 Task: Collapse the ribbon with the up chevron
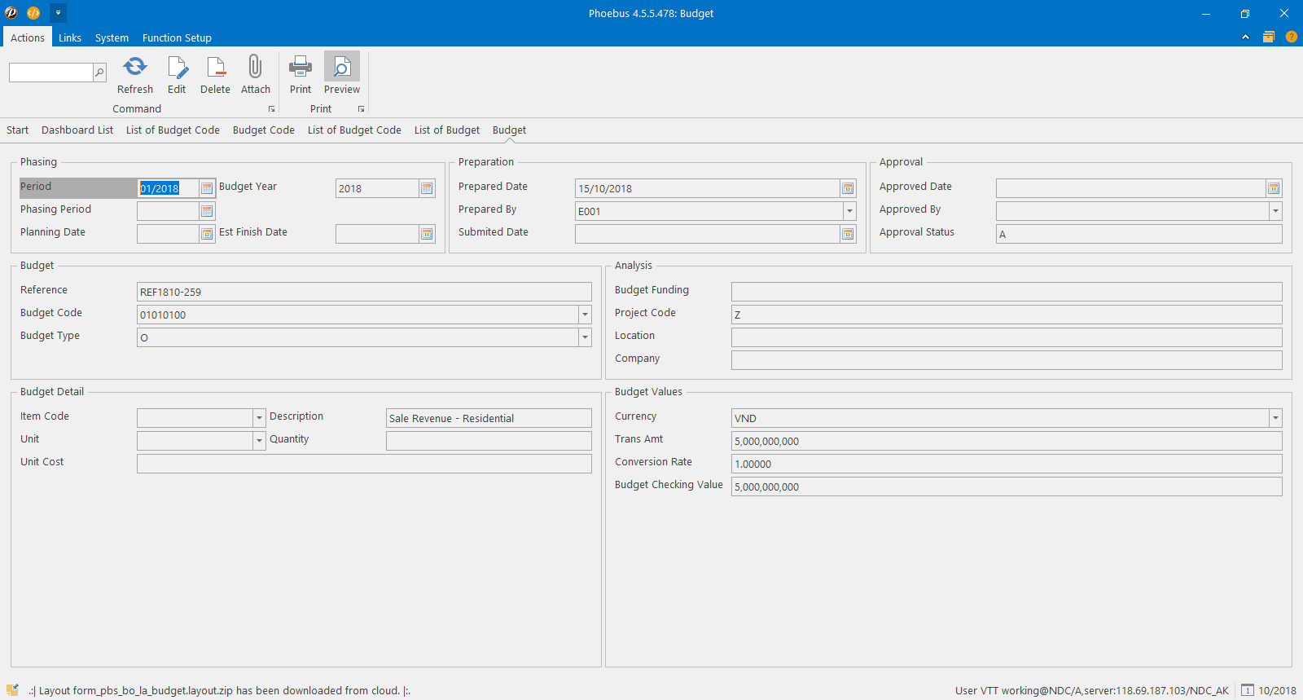1245,37
